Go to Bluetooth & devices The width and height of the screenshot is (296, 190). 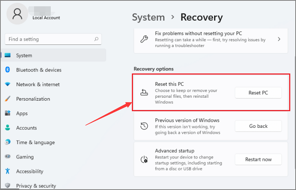[54, 70]
